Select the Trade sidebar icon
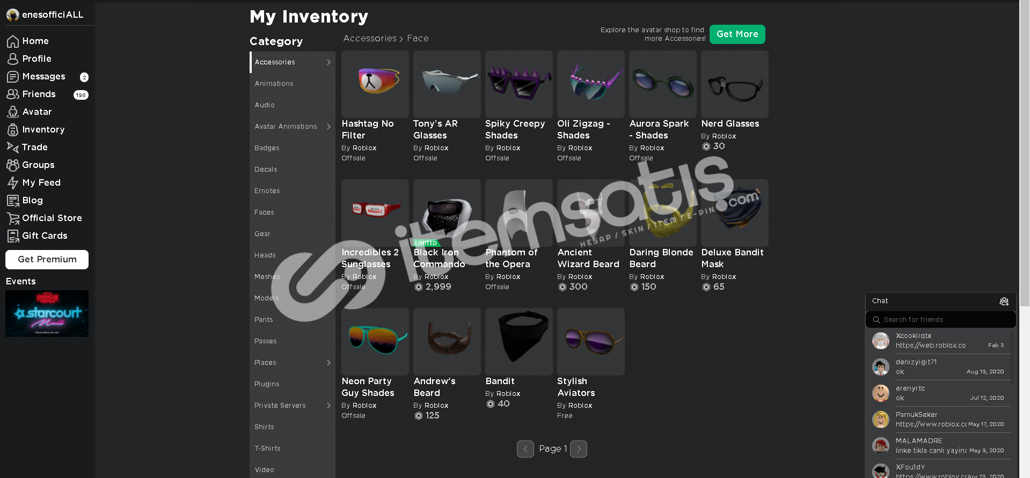This screenshot has height=478, width=1030. (x=13, y=147)
